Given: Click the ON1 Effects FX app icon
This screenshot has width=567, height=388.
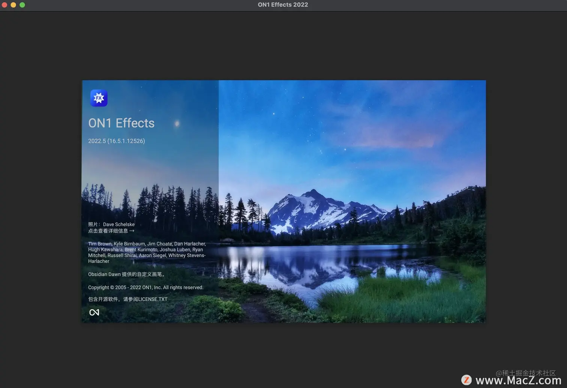Looking at the screenshot, I should (x=99, y=98).
